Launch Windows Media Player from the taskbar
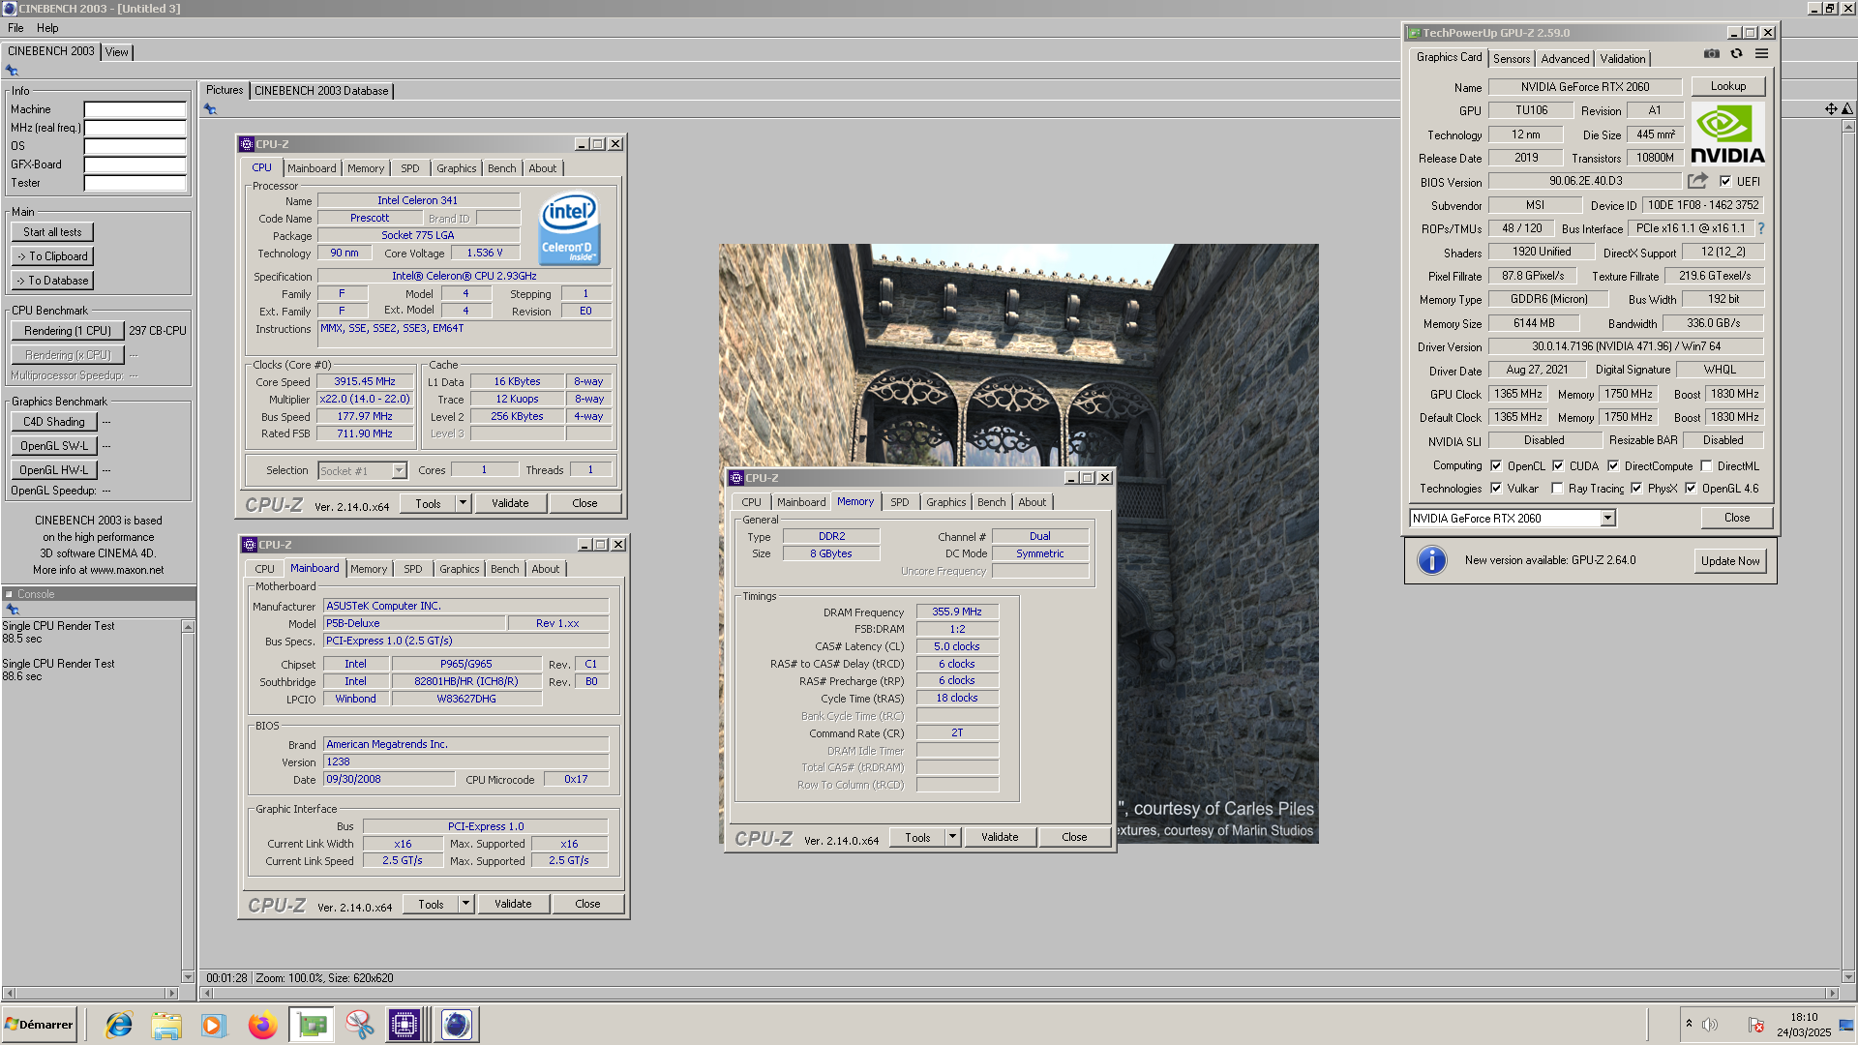The width and height of the screenshot is (1858, 1045). (x=214, y=1025)
